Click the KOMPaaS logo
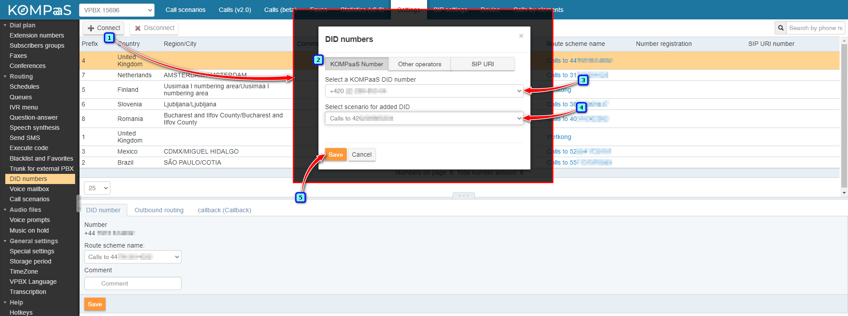This screenshot has width=848, height=316. (x=40, y=10)
